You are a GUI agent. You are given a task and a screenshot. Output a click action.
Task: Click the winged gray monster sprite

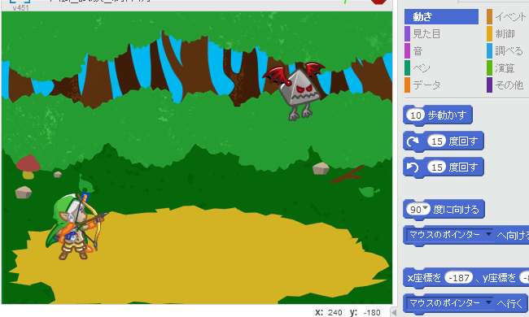click(294, 91)
